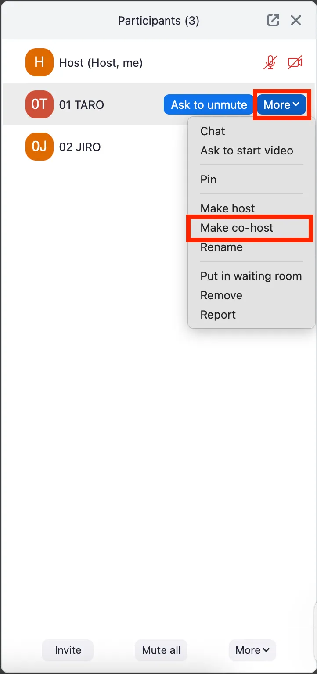Select Chat from the context menu
The image size is (317, 674).
tap(213, 131)
